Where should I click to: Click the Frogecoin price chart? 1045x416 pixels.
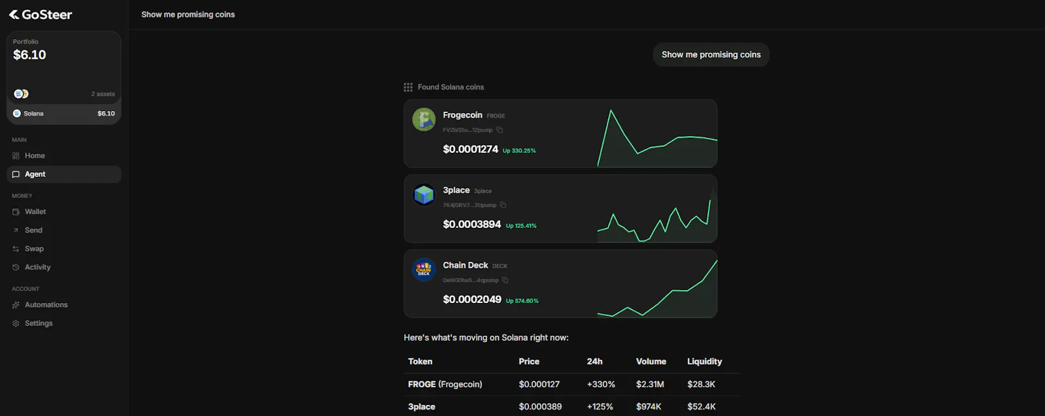[x=657, y=138]
